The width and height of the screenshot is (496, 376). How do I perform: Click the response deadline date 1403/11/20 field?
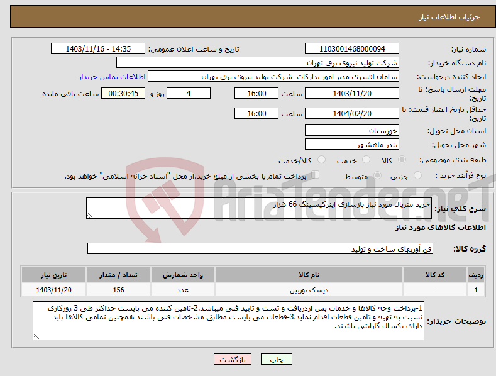(352, 93)
